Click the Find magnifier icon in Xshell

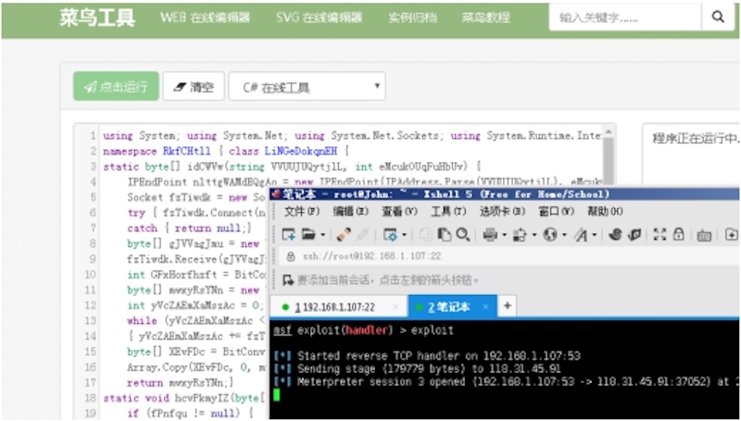pos(462,234)
